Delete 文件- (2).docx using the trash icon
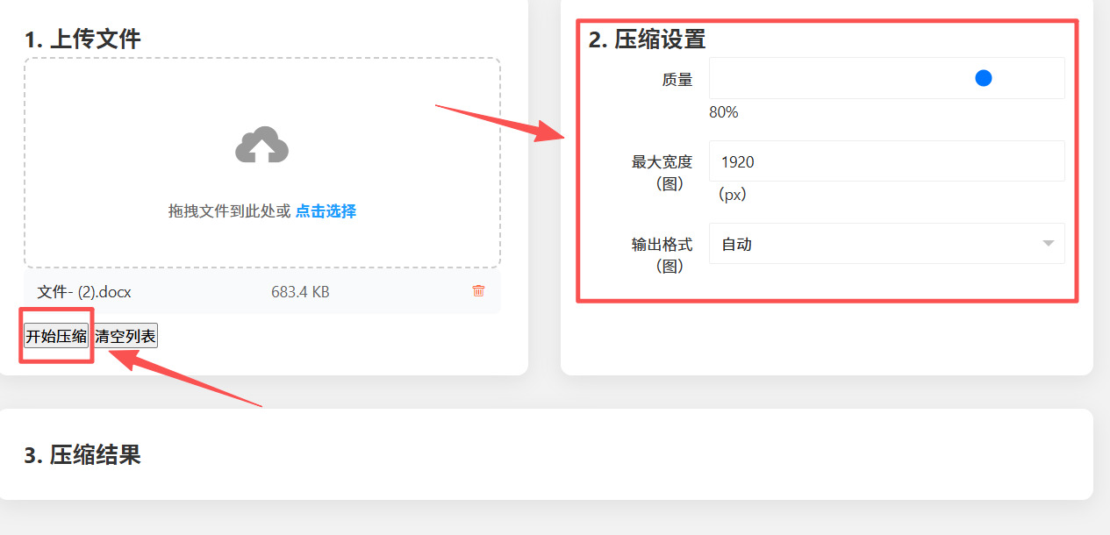Image resolution: width=1110 pixels, height=535 pixels. coord(478,291)
